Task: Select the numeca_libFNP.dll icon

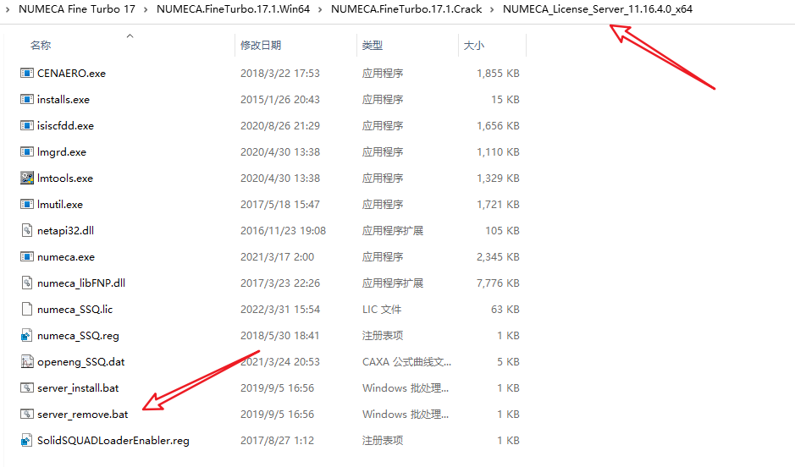Action: click(x=27, y=283)
